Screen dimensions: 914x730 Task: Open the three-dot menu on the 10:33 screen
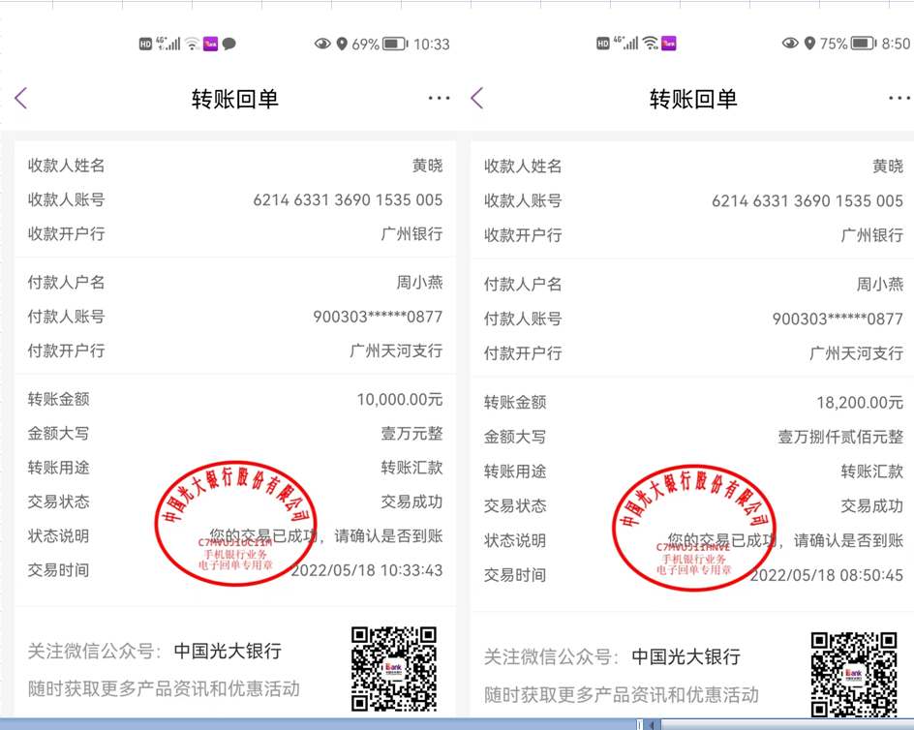[x=439, y=98]
